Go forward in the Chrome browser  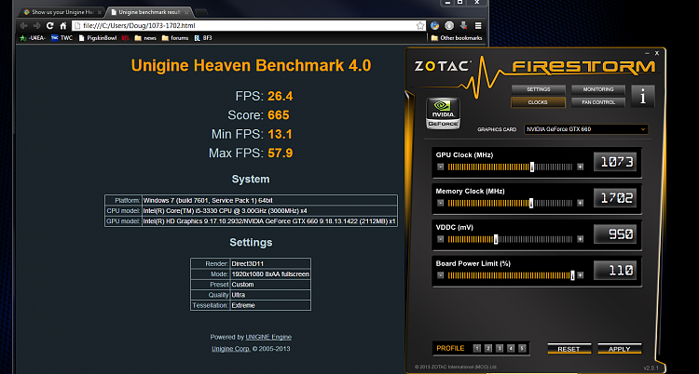36,26
